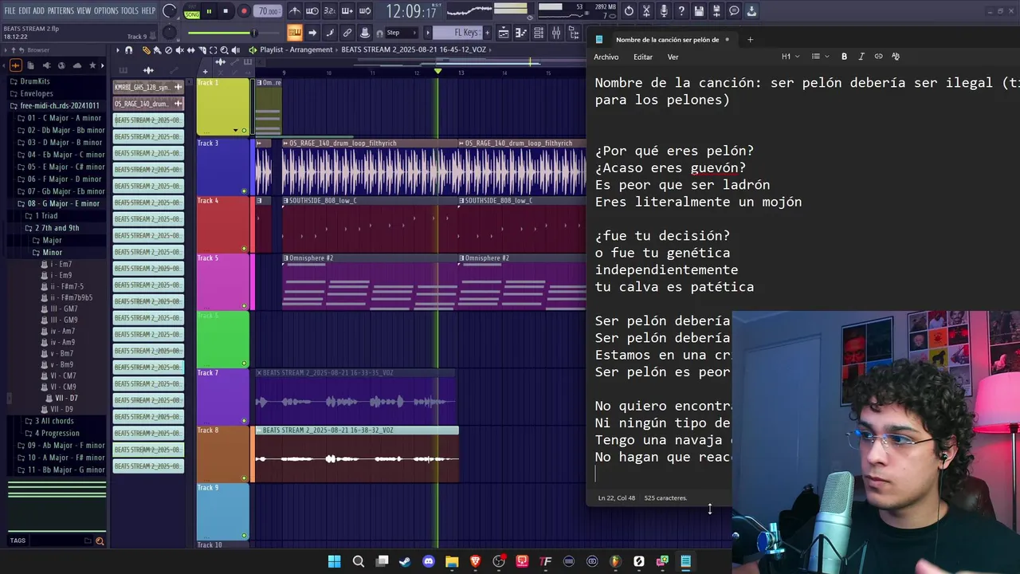The width and height of the screenshot is (1020, 574).
Task: Select the Paint brush tool in playlist
Action: pos(157,50)
